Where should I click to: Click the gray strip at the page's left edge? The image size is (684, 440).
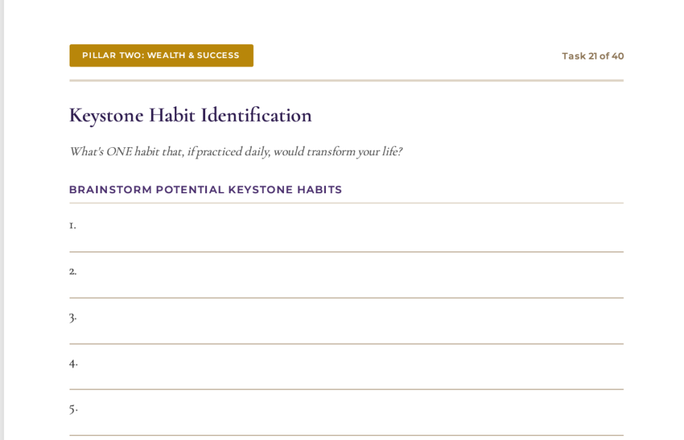[x=2, y=220]
